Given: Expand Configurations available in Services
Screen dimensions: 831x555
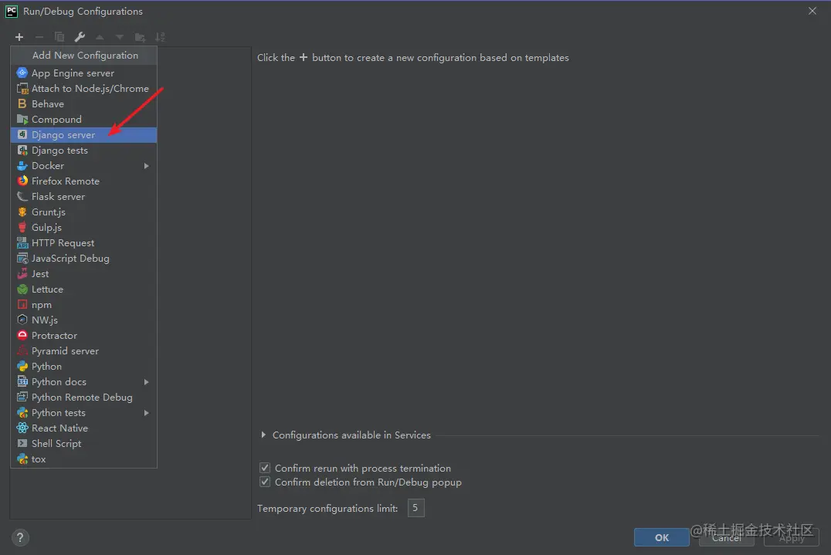Looking at the screenshot, I should tap(263, 435).
